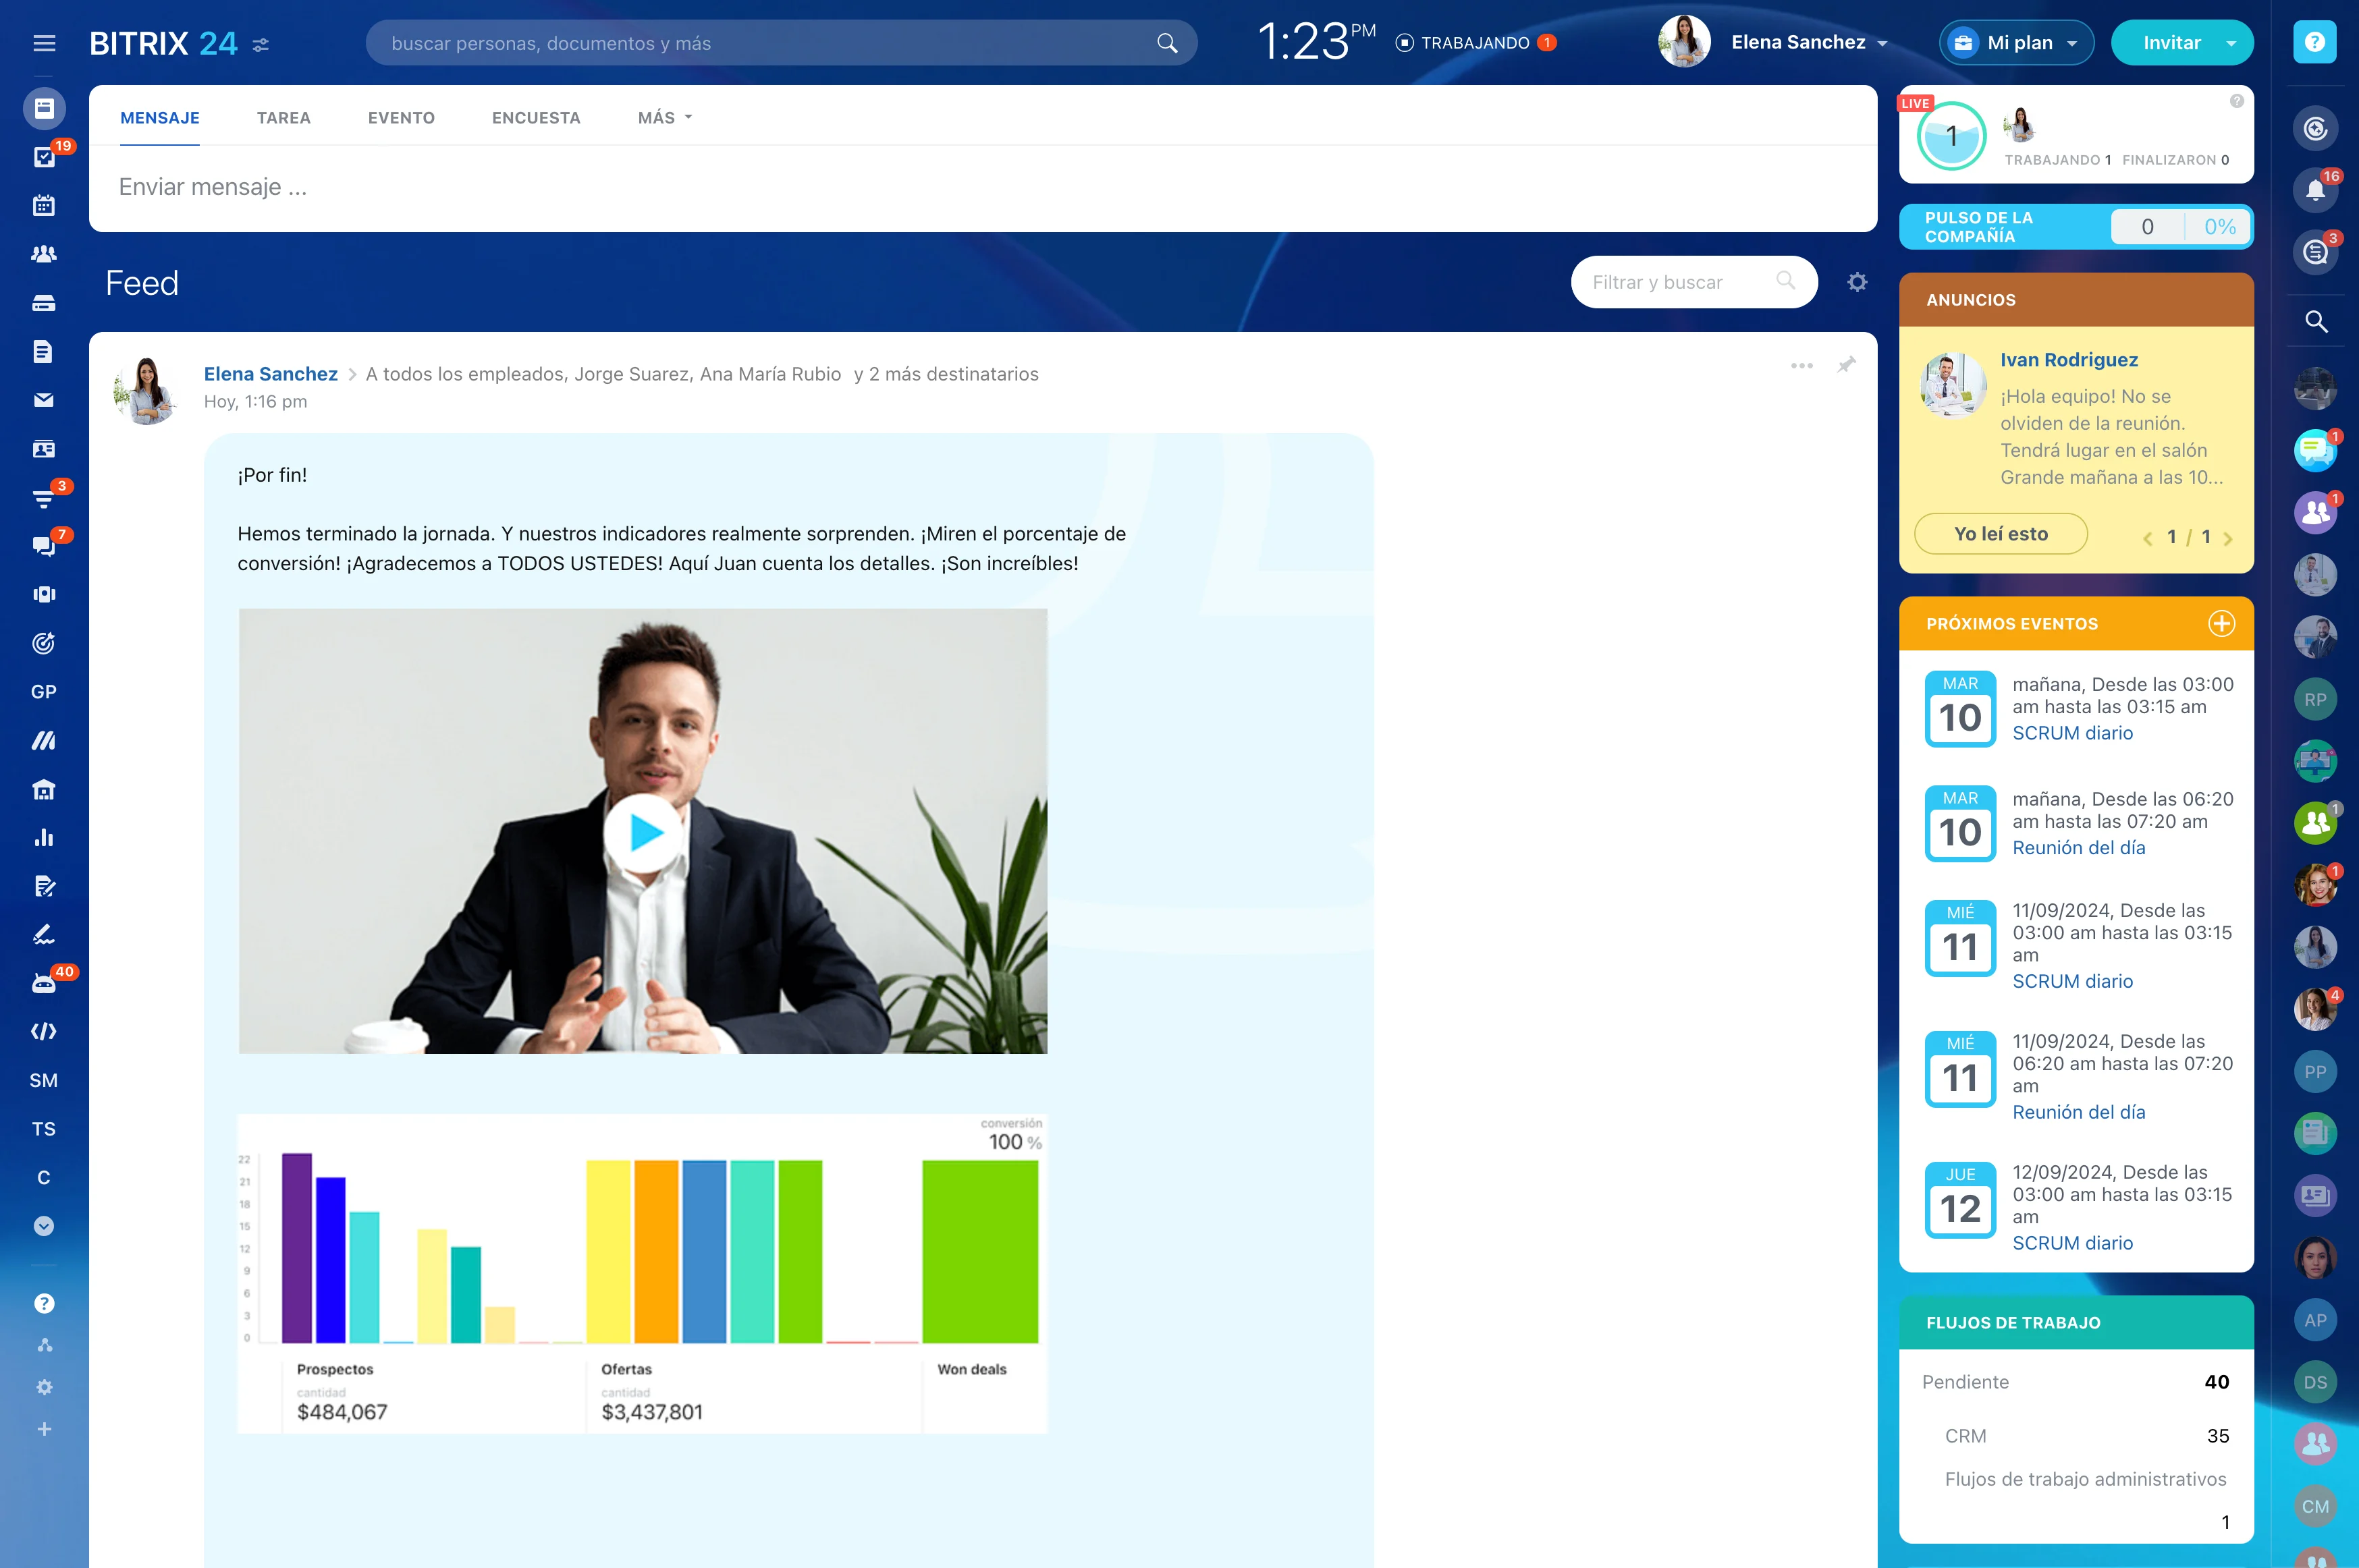Open feed settings gear icon
This screenshot has width=2359, height=1568.
(x=1857, y=283)
